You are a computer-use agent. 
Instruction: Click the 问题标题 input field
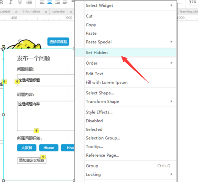pyautogui.click(x=46, y=80)
